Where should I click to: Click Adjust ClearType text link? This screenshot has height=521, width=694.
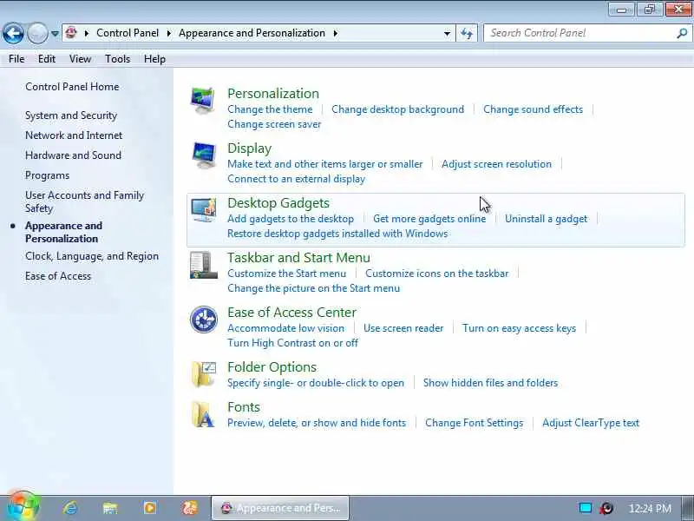pyautogui.click(x=591, y=423)
